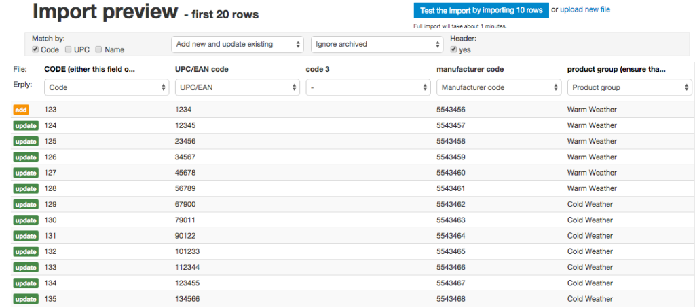Select code cell 133
This screenshot has height=307, width=695.
(x=50, y=267)
